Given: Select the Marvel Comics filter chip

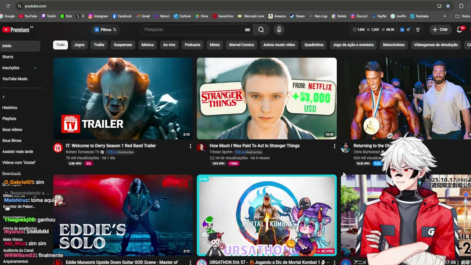Looking at the screenshot, I should pyautogui.click(x=241, y=45).
